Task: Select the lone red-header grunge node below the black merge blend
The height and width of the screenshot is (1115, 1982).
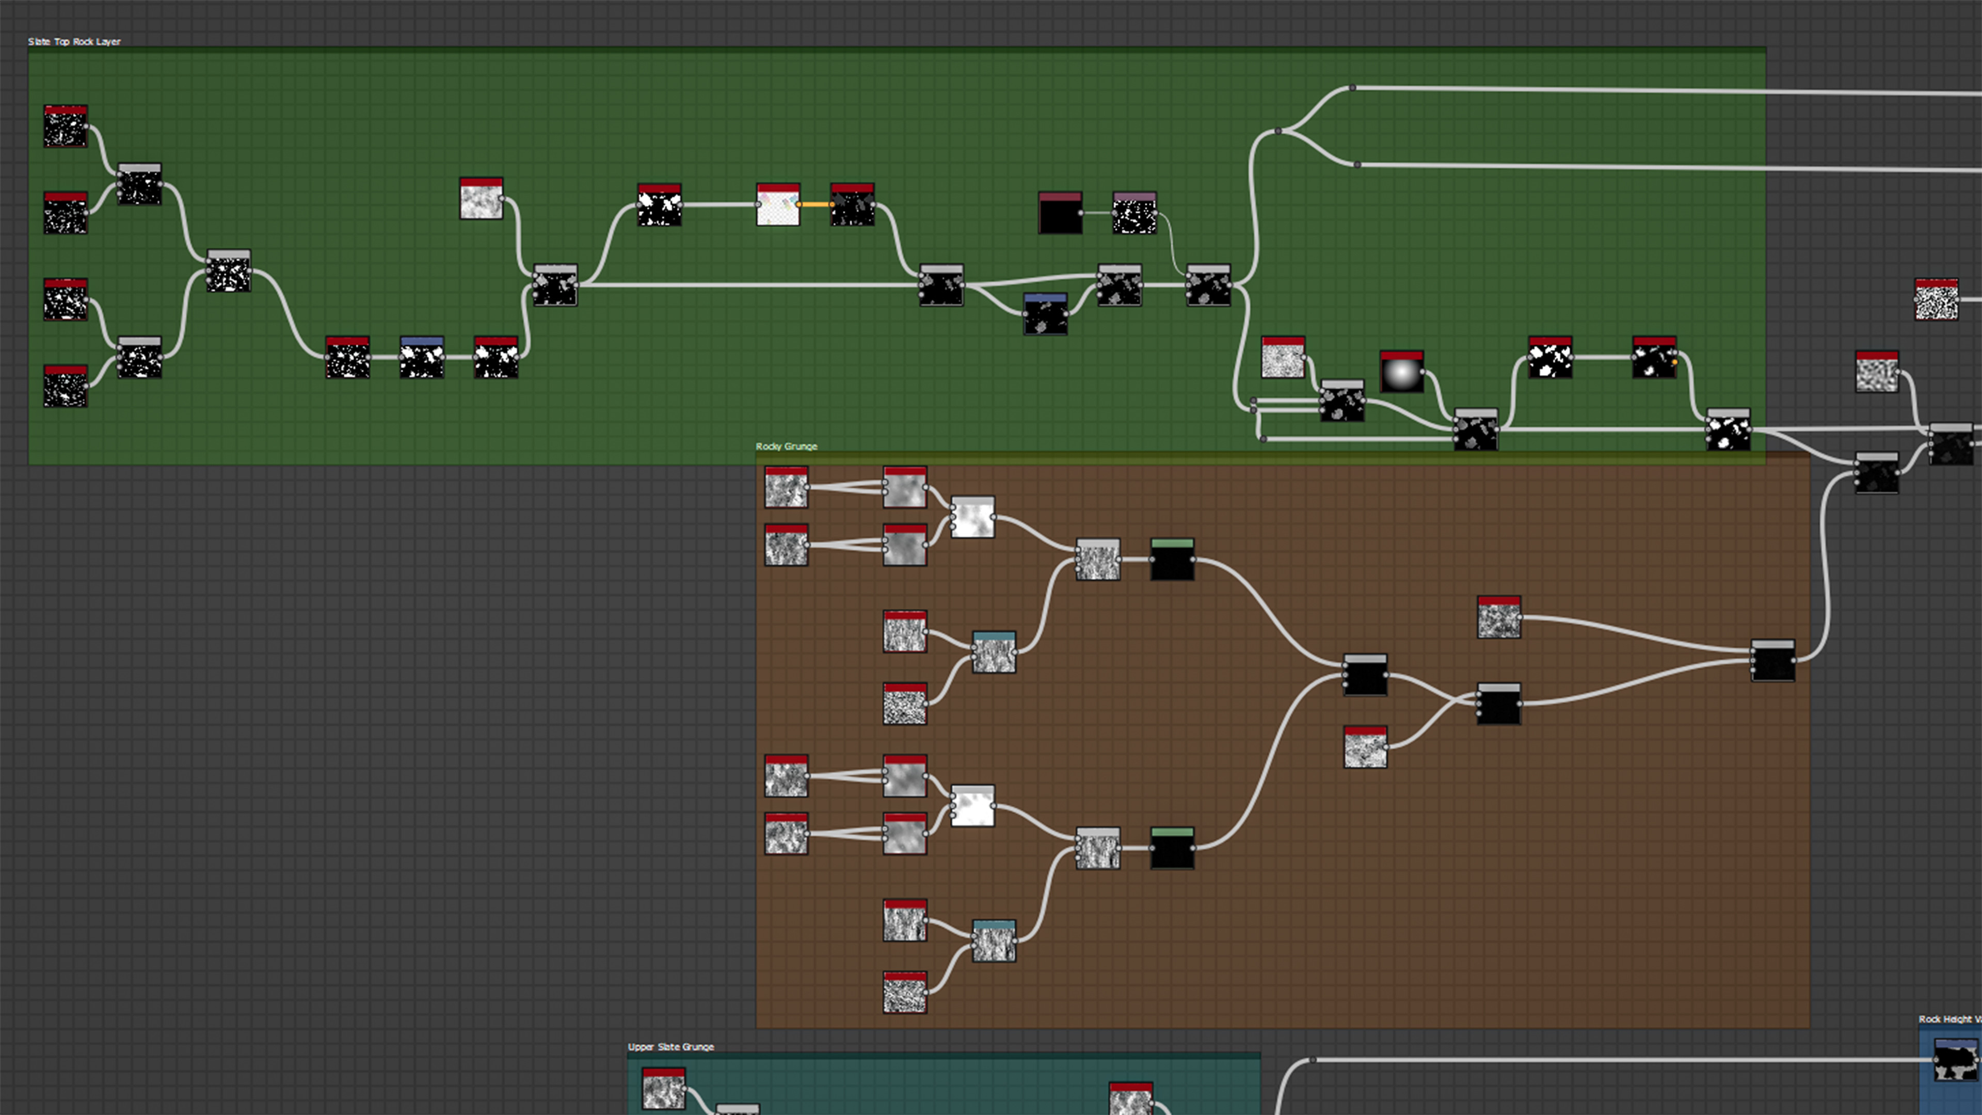Action: (x=1366, y=747)
